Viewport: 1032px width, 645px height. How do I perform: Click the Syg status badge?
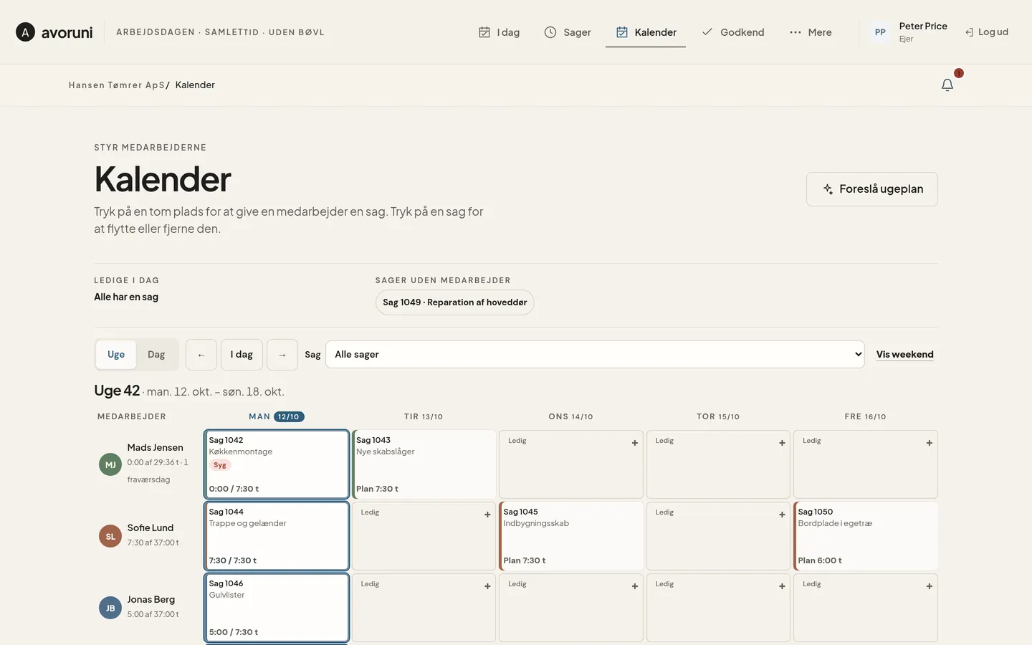tap(220, 465)
